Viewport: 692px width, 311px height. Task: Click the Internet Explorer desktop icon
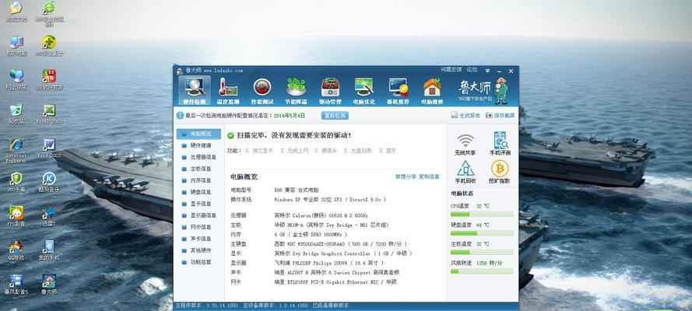16,150
